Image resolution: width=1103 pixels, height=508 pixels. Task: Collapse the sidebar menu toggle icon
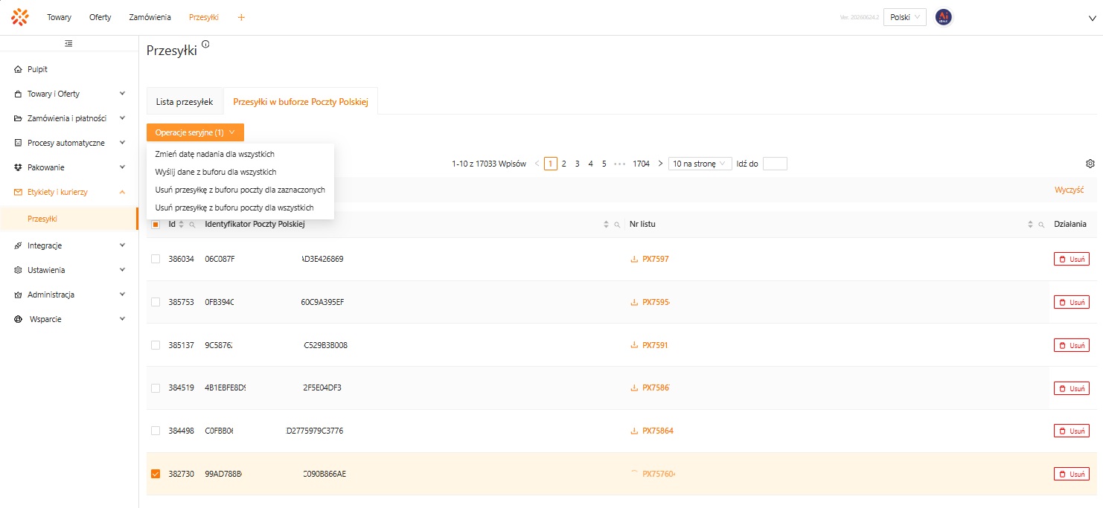coord(68,44)
